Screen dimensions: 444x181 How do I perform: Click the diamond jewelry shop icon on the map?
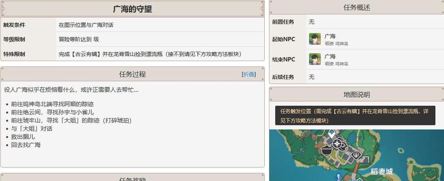pos(356,156)
